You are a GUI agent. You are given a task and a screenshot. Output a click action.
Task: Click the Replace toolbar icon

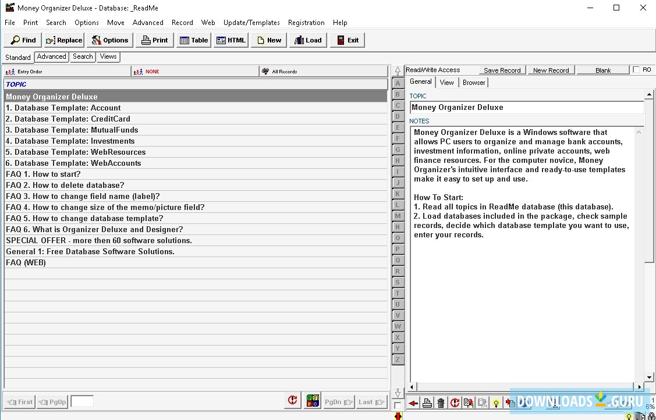click(x=63, y=40)
